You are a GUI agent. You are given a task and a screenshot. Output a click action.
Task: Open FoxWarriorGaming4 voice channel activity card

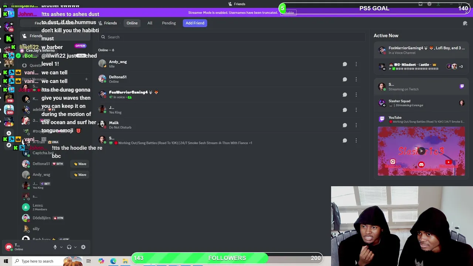(x=421, y=50)
